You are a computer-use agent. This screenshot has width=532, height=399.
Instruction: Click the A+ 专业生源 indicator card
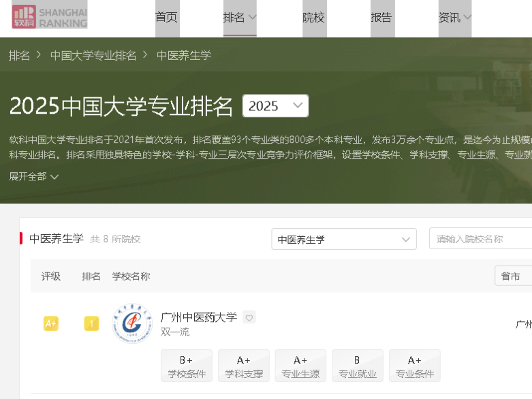[x=300, y=366]
